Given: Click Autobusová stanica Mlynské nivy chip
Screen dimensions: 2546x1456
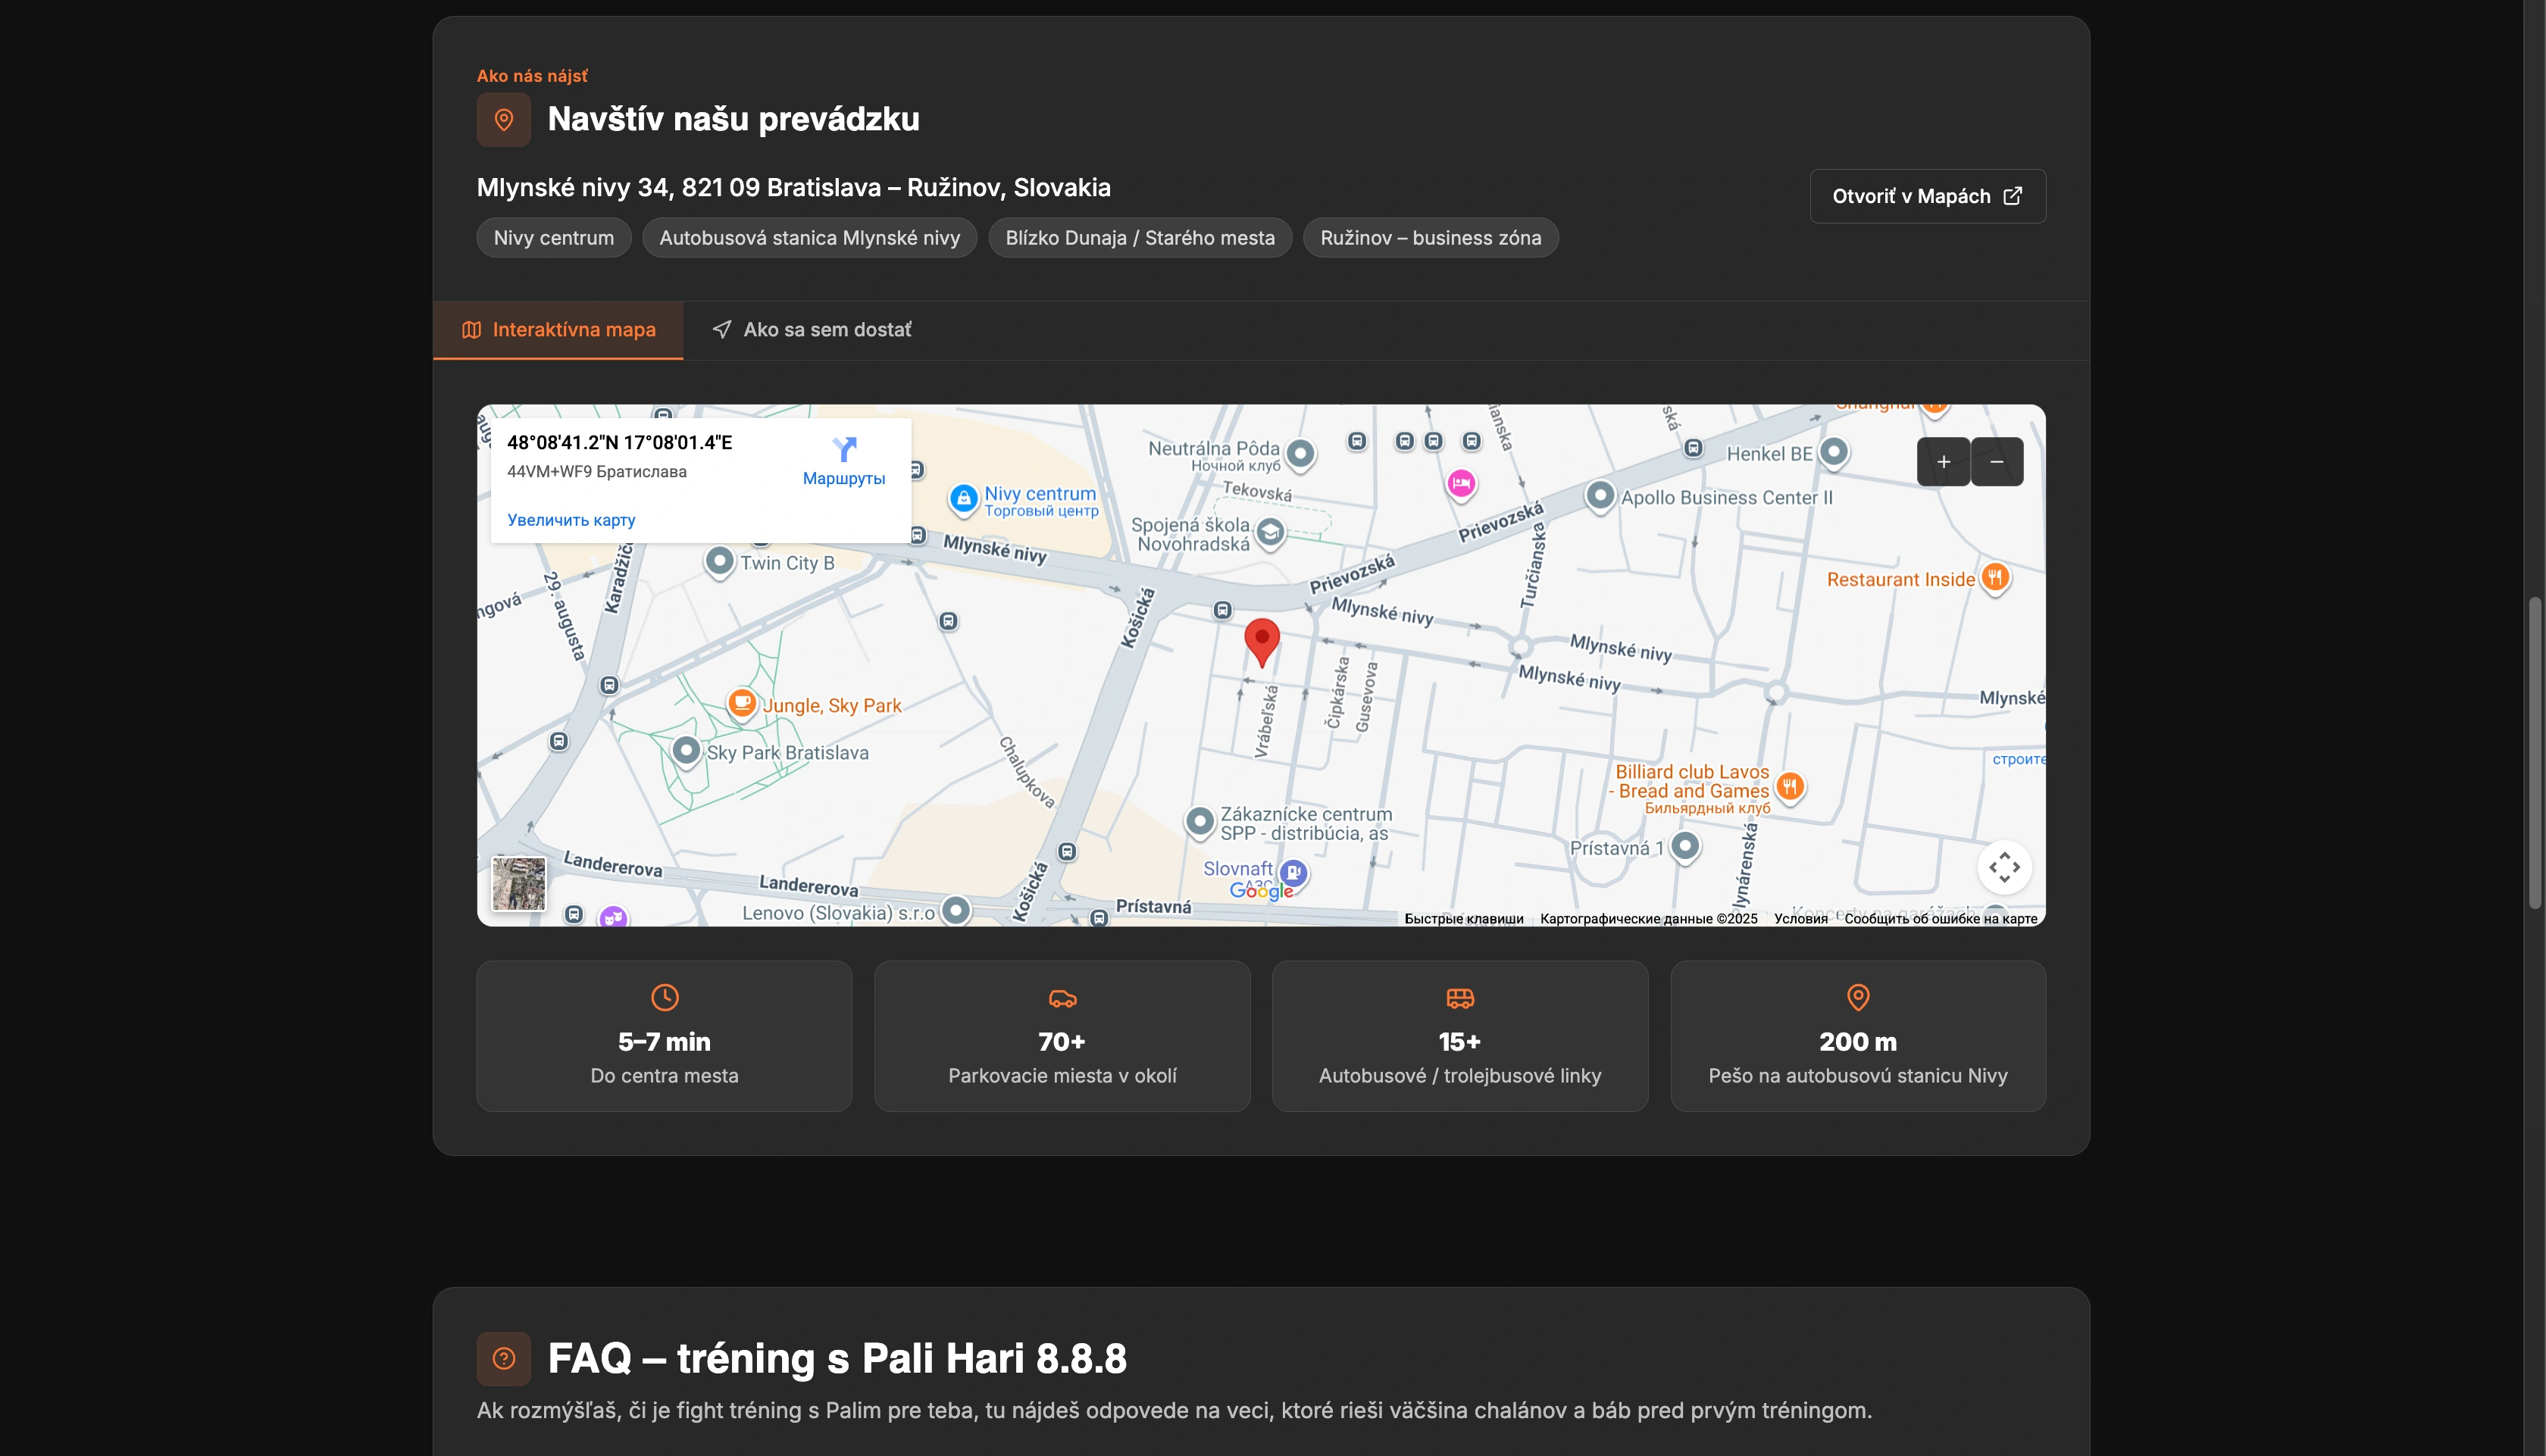Looking at the screenshot, I should 809,238.
